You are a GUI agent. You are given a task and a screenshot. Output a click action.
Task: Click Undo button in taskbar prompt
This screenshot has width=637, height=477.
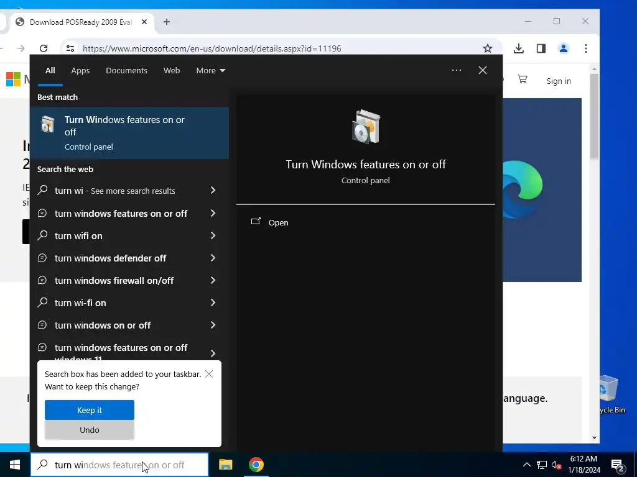(90, 430)
